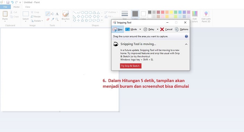244x132 pixels.
Task: Click Cancel in Snipping Tool
Action: 166,29
